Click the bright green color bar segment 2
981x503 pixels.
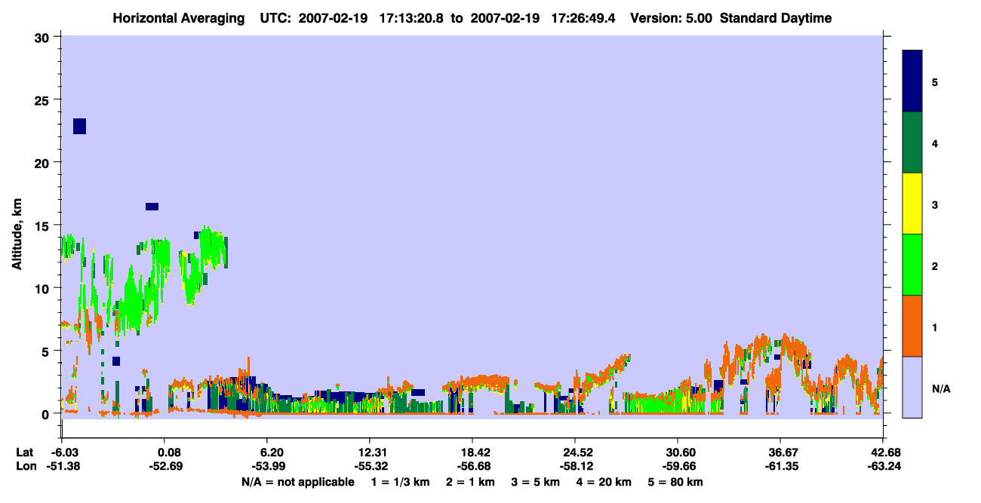[912, 265]
